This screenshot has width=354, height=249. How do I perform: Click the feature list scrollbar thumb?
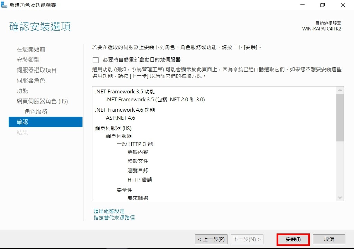[340, 118]
